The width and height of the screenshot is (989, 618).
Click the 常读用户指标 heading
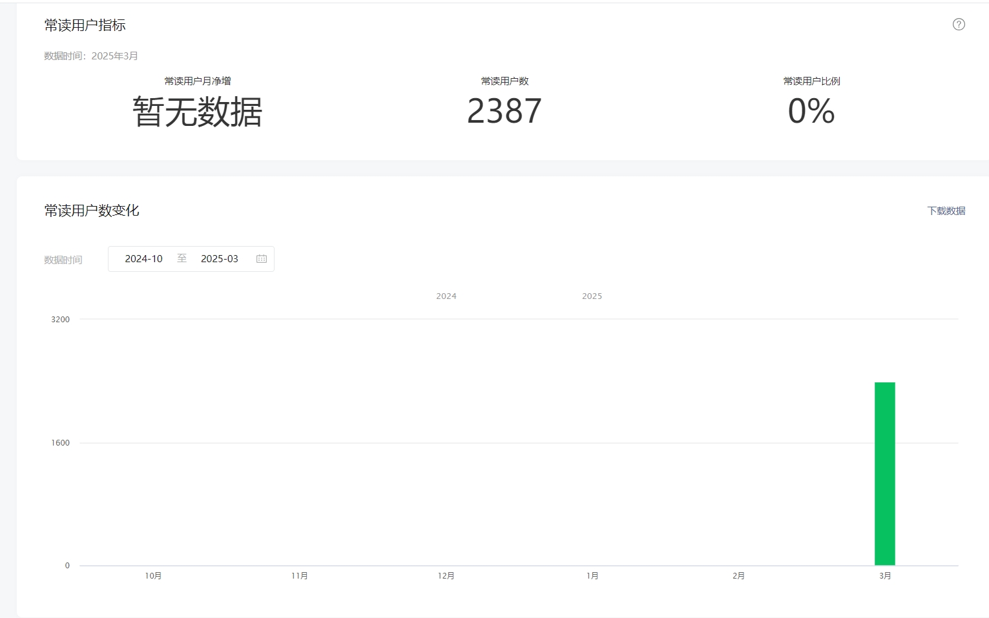85,25
